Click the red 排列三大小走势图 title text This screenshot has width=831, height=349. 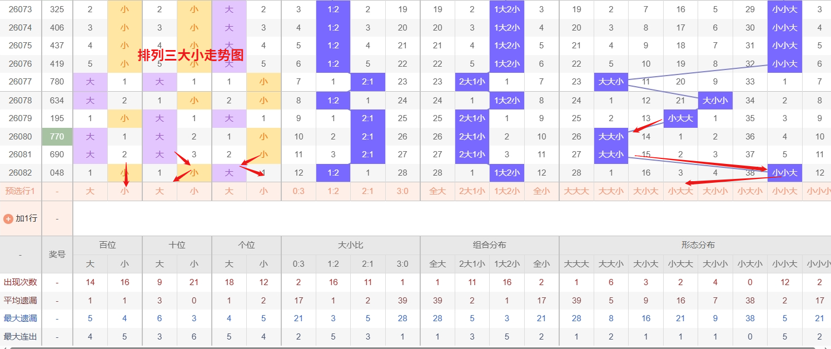coord(191,55)
